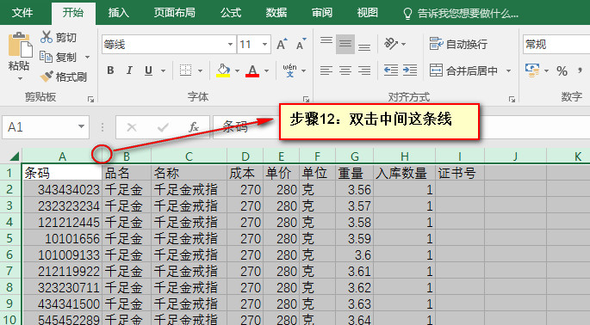Open the Alignment (对齐方式) dialog launcher
The image size is (590, 325).
512,99
